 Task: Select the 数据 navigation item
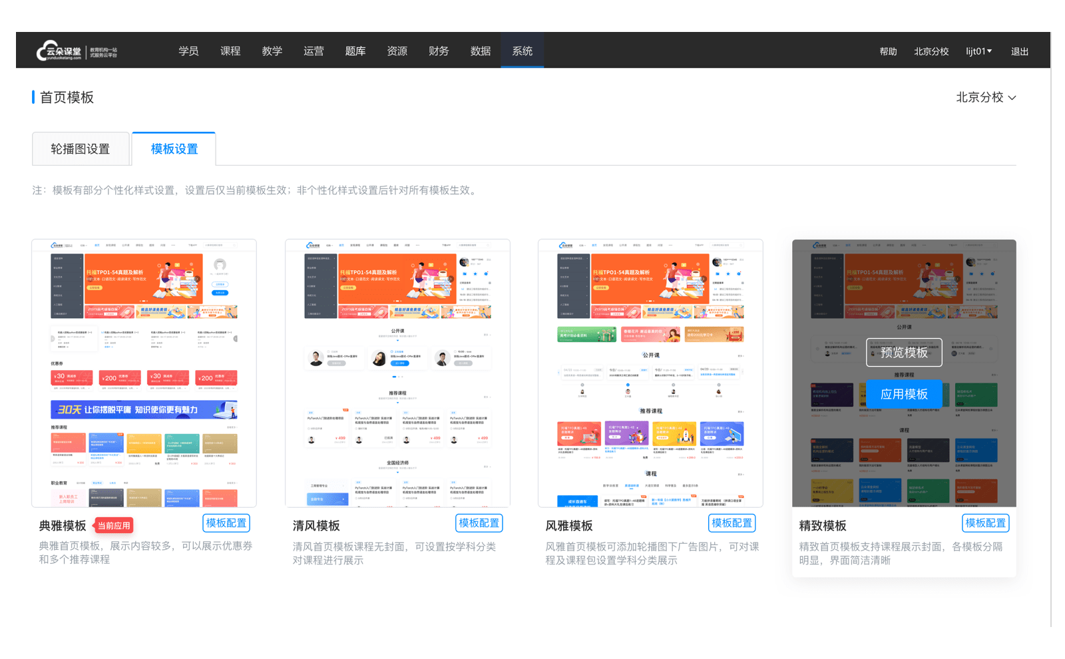481,51
